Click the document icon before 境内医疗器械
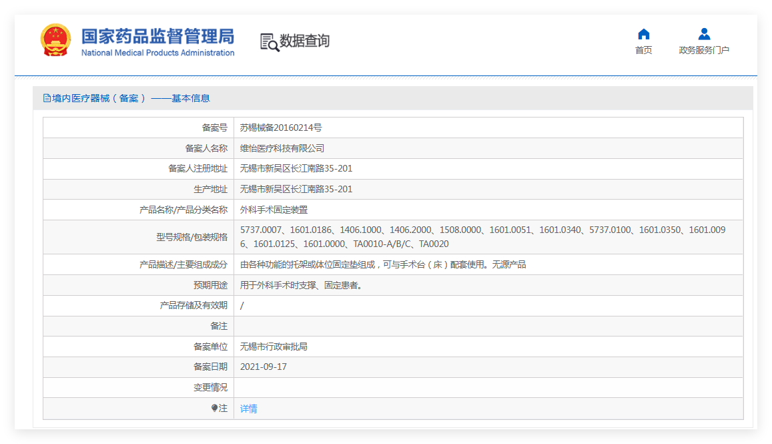The height and width of the screenshot is (444, 772). pyautogui.click(x=47, y=98)
